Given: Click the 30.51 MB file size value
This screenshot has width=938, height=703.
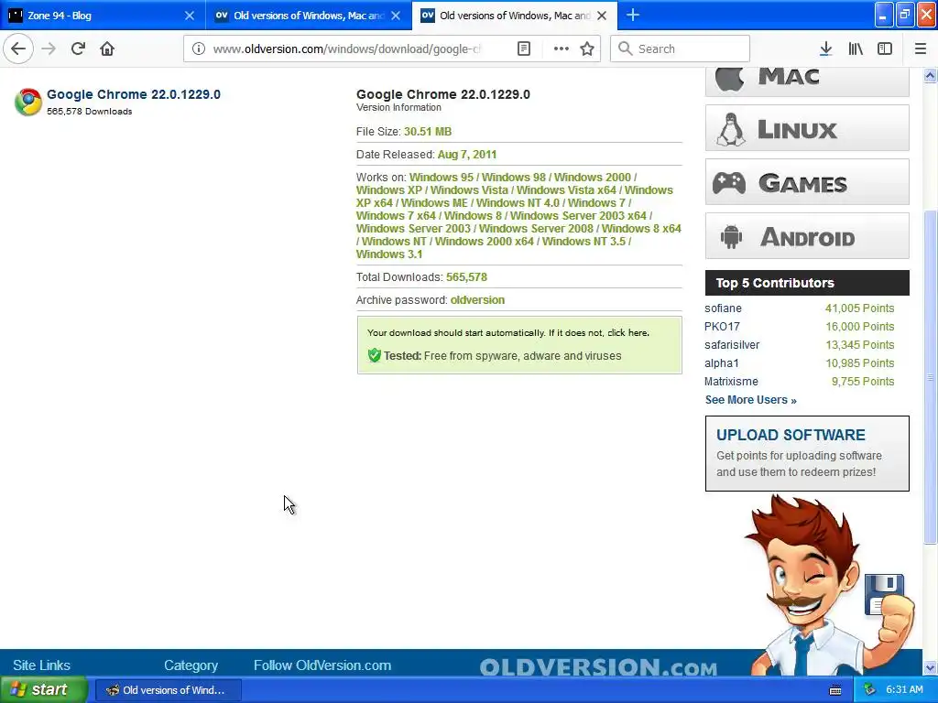Looking at the screenshot, I should tap(428, 132).
